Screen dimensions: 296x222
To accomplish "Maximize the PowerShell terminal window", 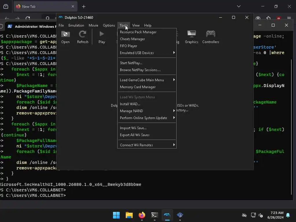I will pos(273,25).
